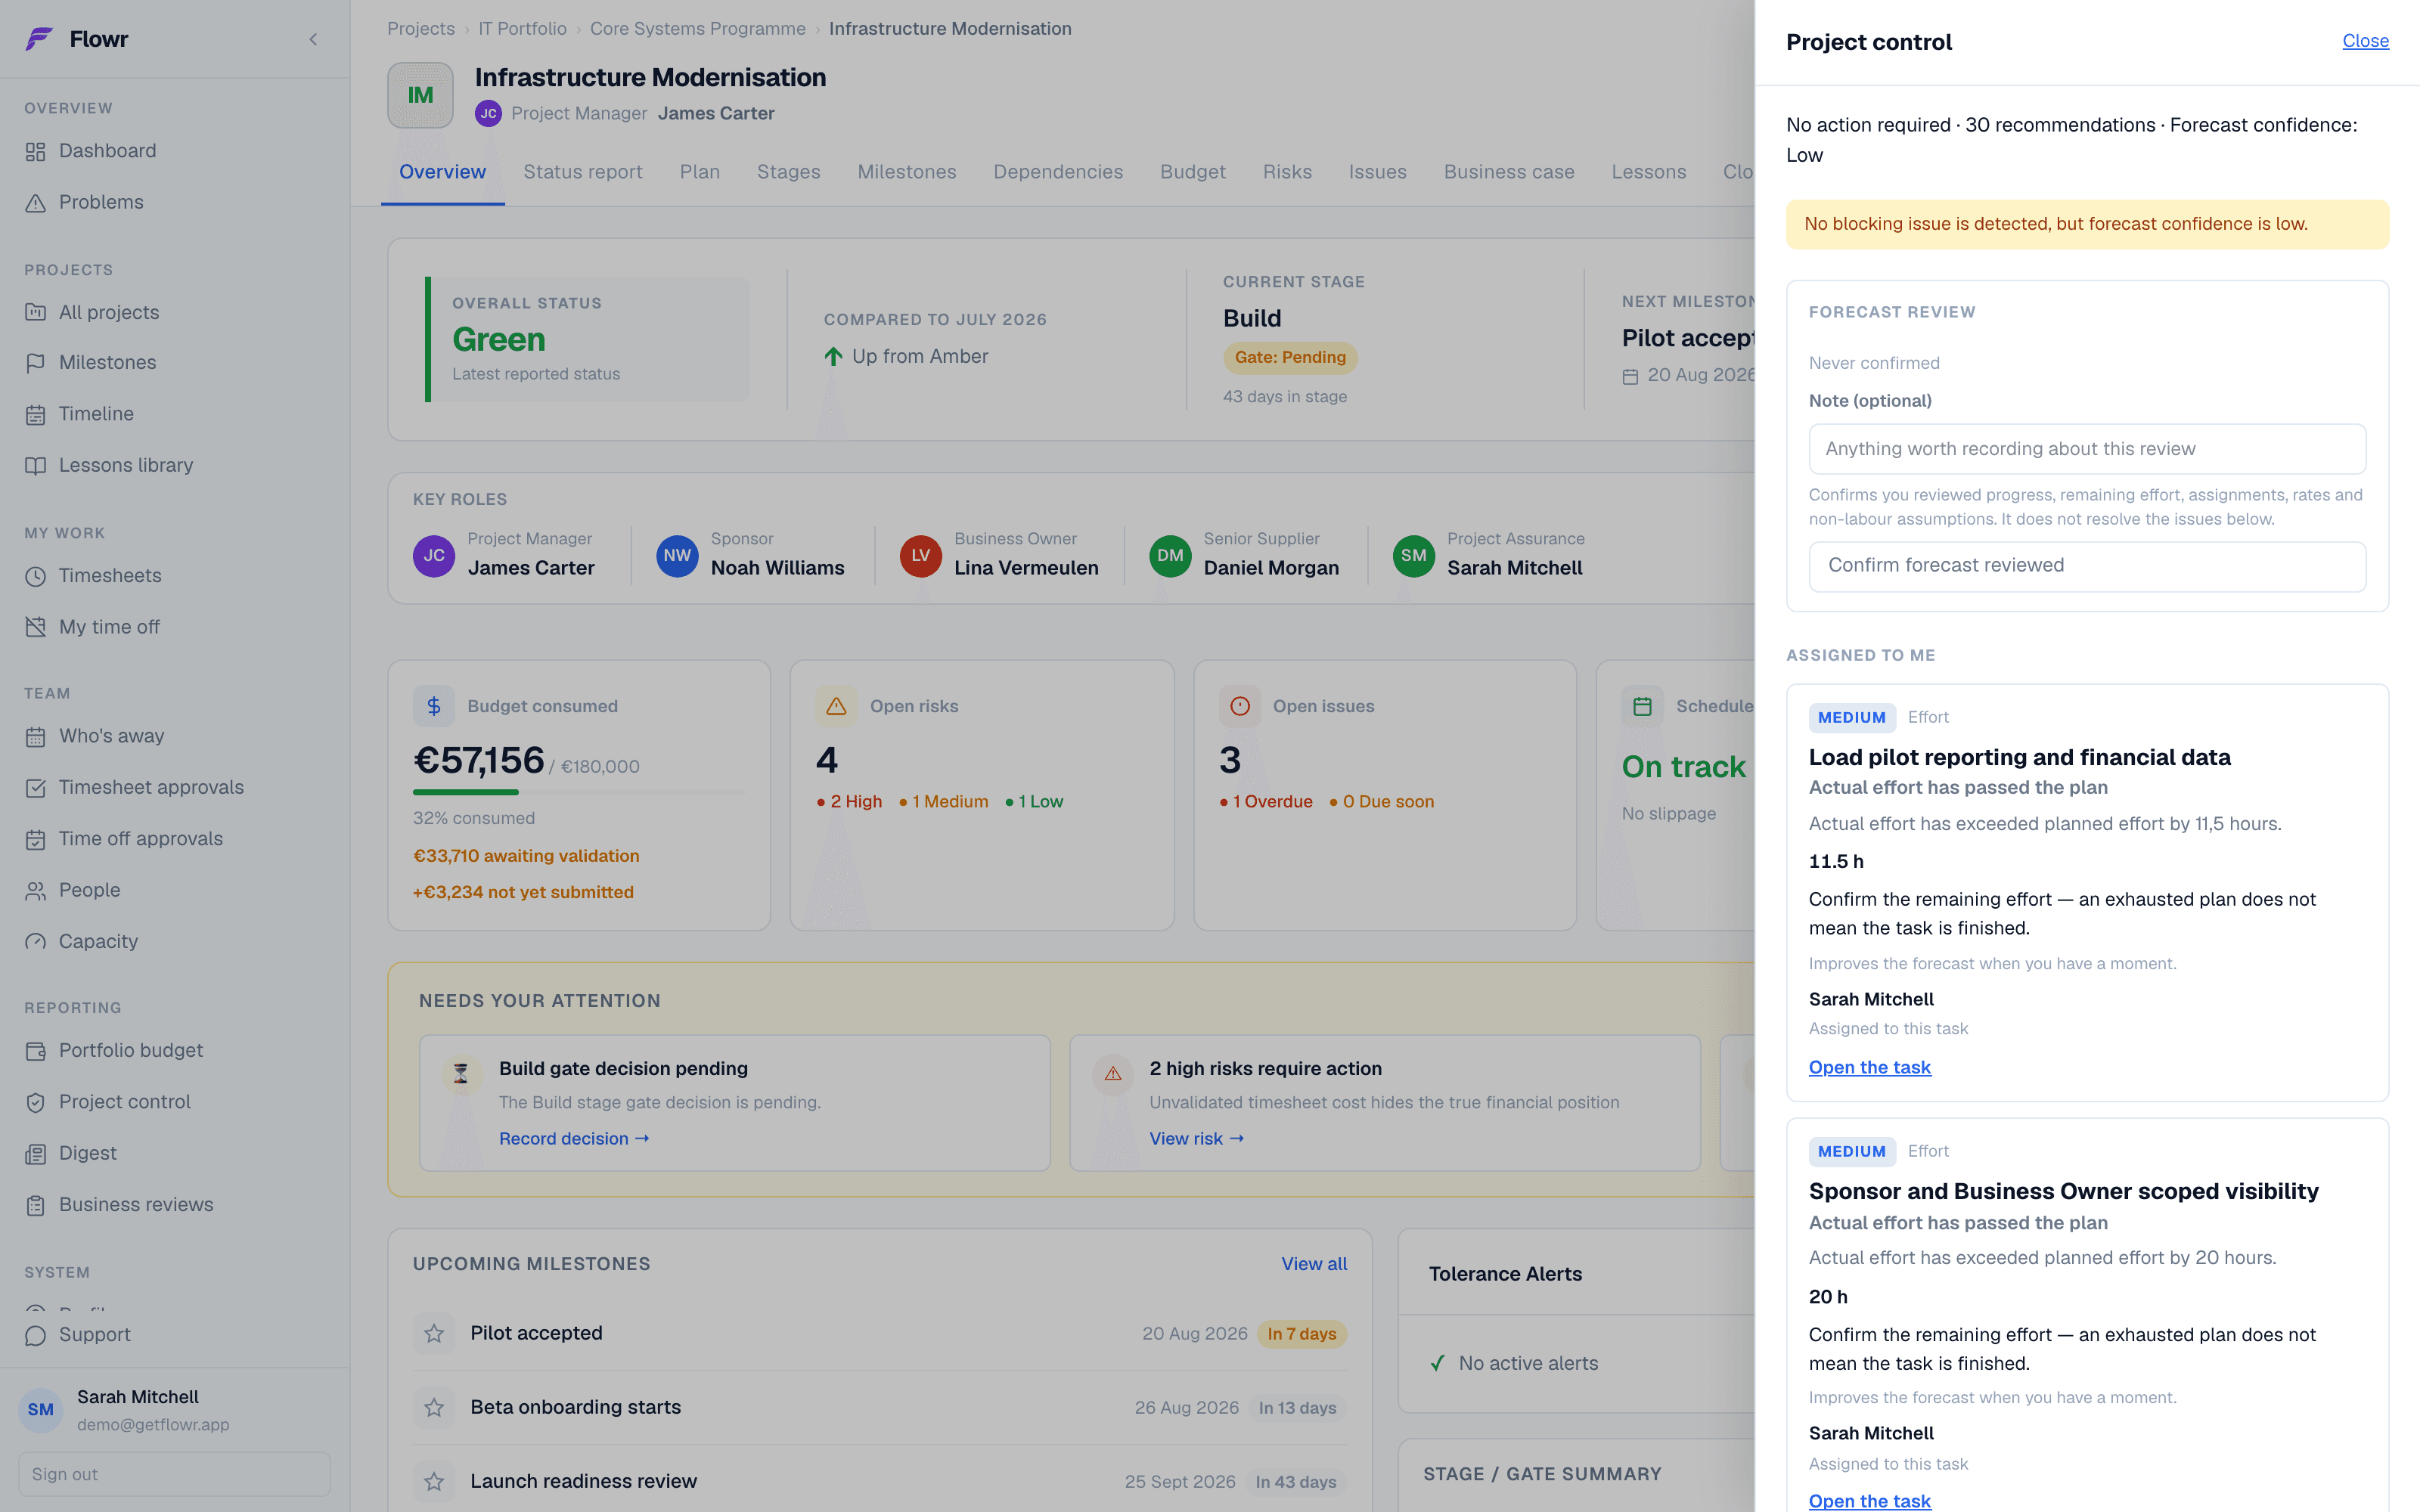Collapse the sidebar with the chevron
Screen dimensions: 2420x1512
313,39
